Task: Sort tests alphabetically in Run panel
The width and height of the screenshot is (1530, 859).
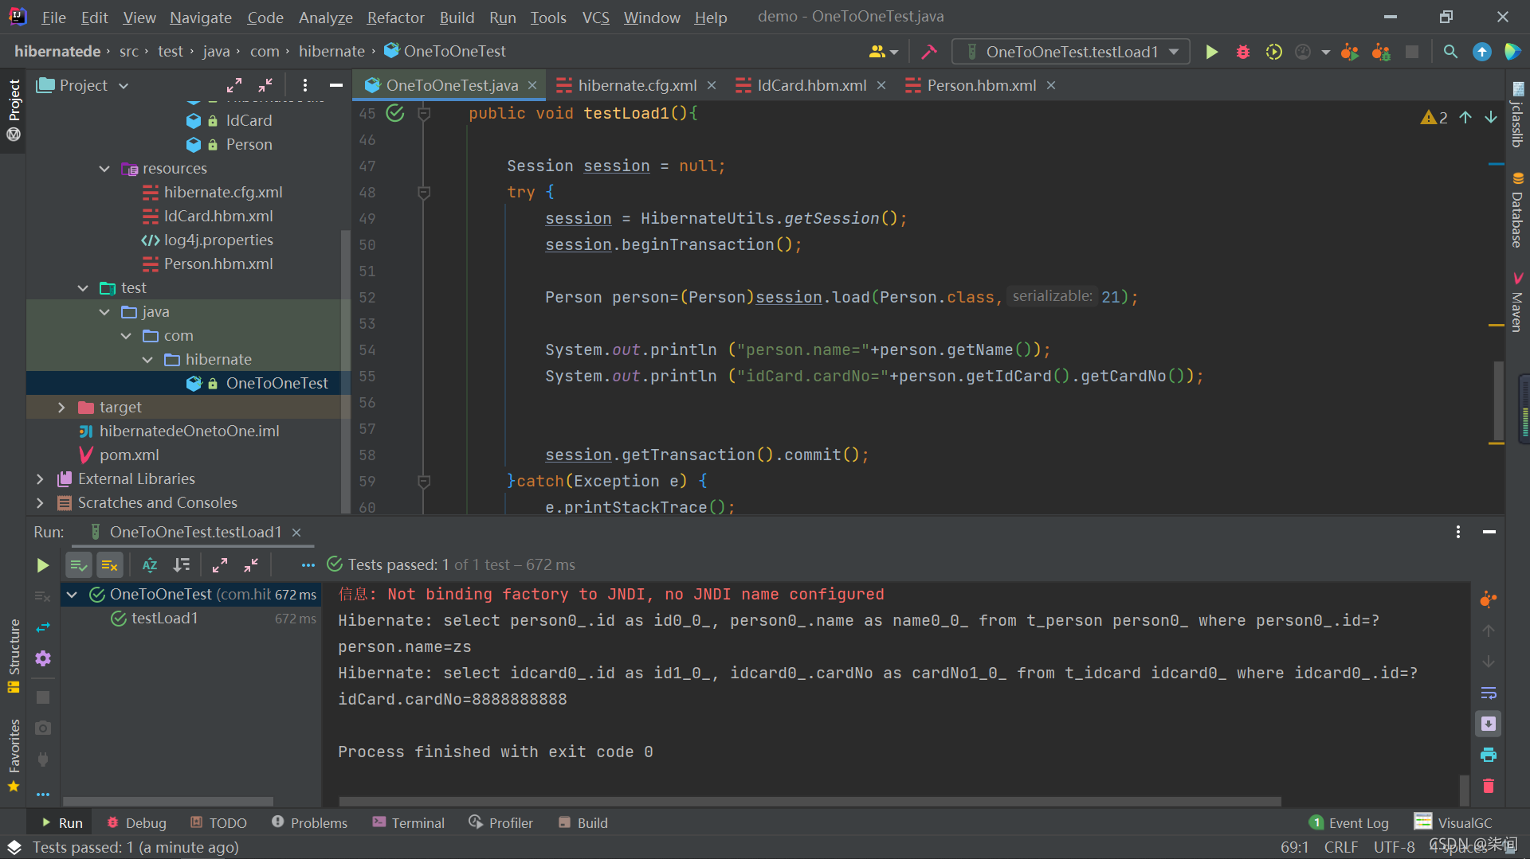Action: [149, 565]
